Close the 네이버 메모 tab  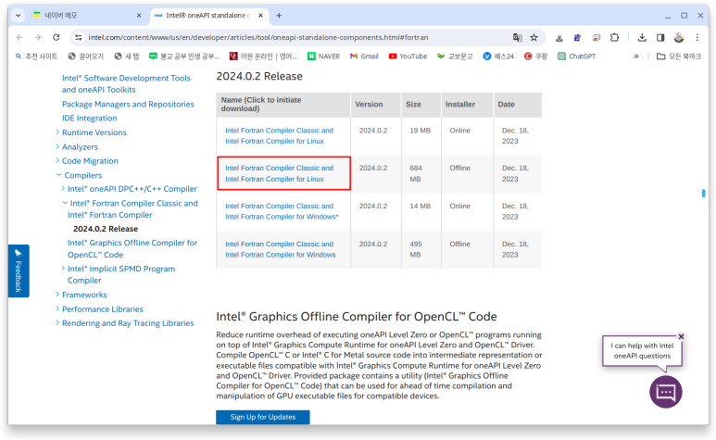point(139,16)
